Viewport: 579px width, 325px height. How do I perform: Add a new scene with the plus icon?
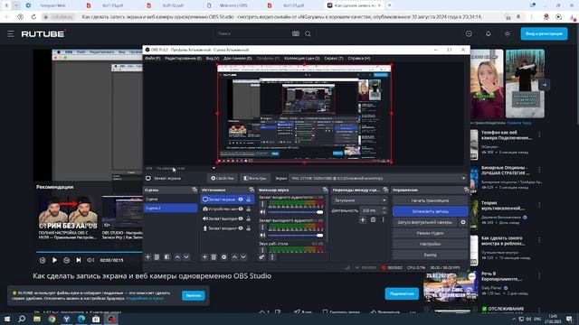coord(147,256)
